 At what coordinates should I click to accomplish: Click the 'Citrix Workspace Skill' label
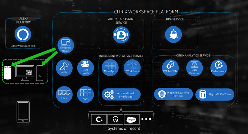click(23, 46)
